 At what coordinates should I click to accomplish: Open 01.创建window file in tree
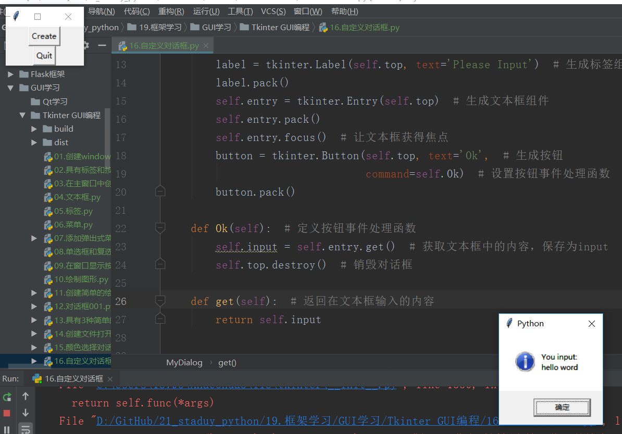click(x=77, y=157)
